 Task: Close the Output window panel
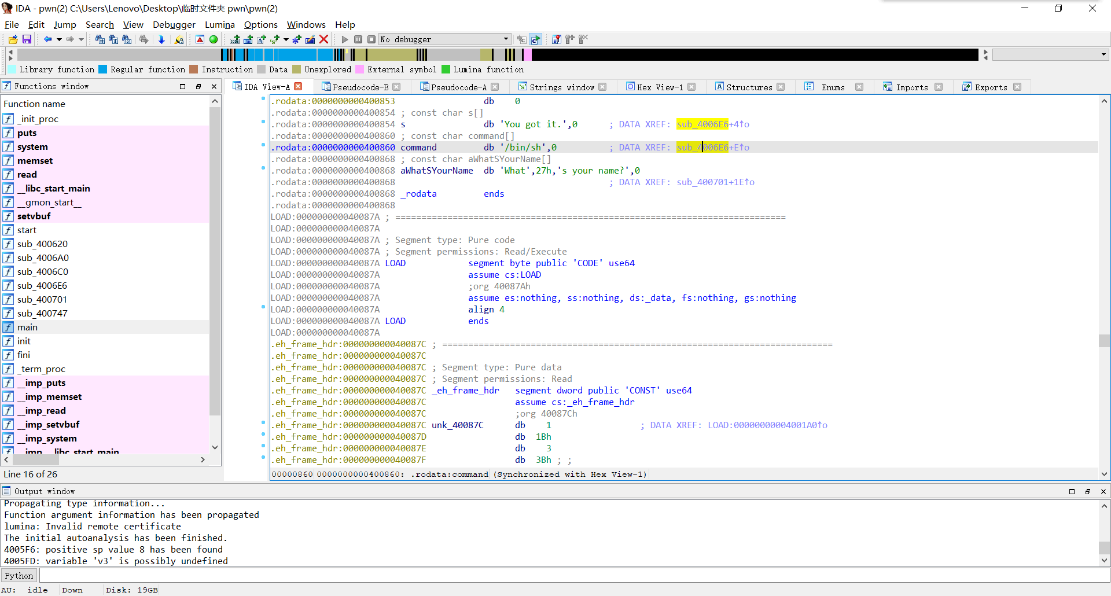[x=1103, y=491]
